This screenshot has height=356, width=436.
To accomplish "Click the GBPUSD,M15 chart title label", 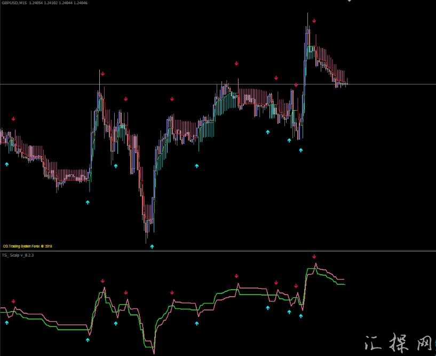I will pyautogui.click(x=16, y=3).
